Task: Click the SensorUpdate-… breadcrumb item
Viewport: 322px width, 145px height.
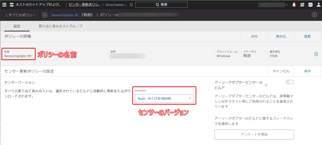Action: (116, 5)
